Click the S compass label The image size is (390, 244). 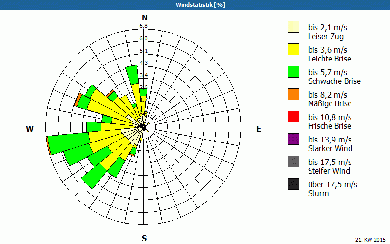coord(144,239)
